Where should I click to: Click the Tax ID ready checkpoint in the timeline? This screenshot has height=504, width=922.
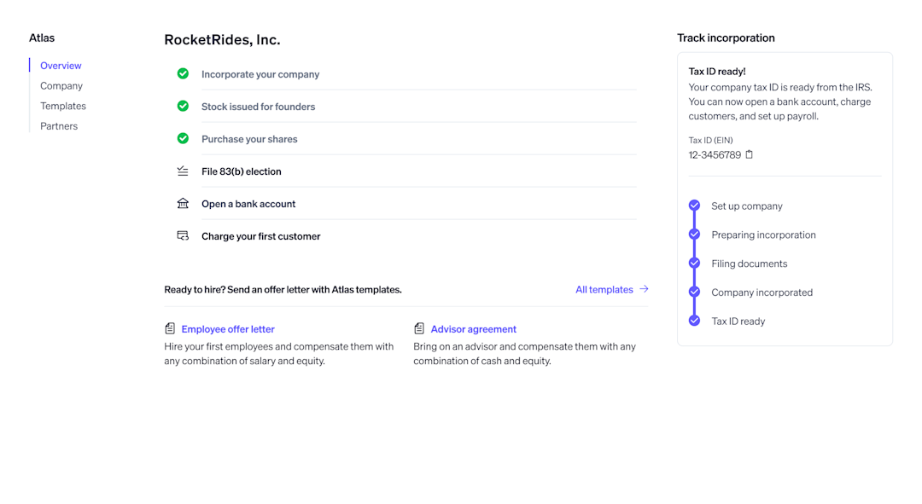(x=694, y=321)
